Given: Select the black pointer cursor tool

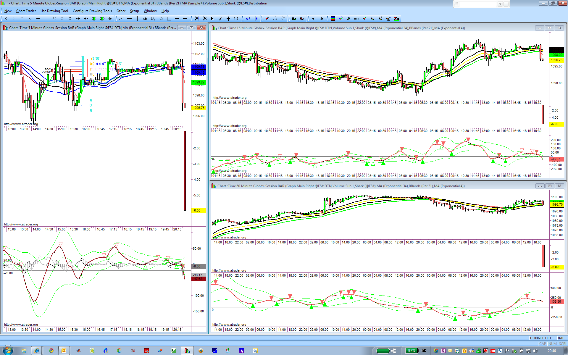Looking at the screenshot, I should click(x=212, y=19).
